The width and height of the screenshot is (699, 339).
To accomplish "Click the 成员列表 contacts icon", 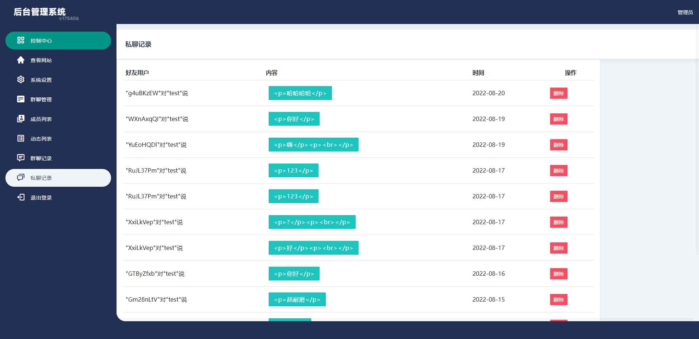I will [21, 119].
